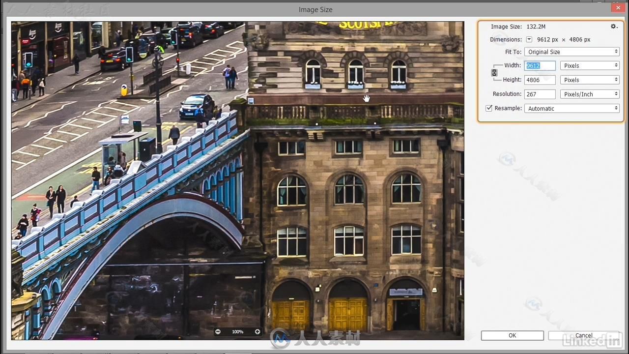This screenshot has height=354, width=629.
Task: Change the Width units Pixels dropdown
Action: (590, 65)
